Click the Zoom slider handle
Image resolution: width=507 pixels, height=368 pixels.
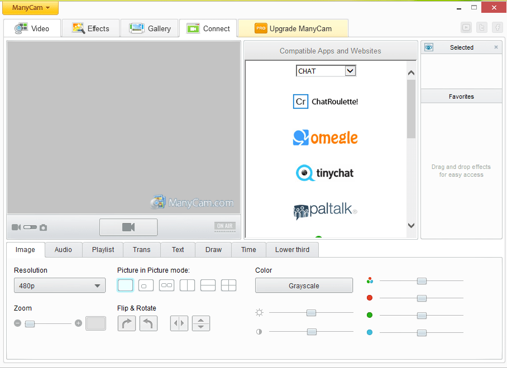(x=30, y=323)
